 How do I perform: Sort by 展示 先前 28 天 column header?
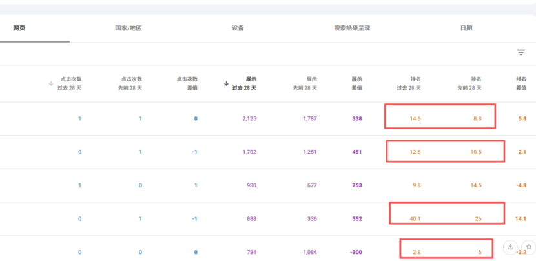pos(306,83)
